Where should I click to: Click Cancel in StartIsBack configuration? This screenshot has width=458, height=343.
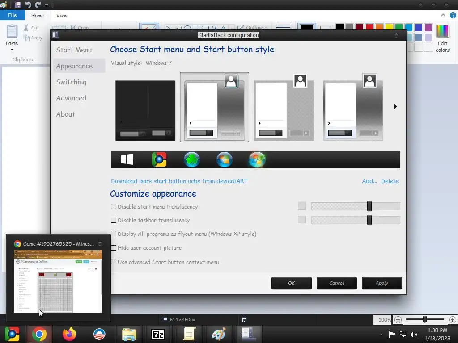[x=336, y=283]
